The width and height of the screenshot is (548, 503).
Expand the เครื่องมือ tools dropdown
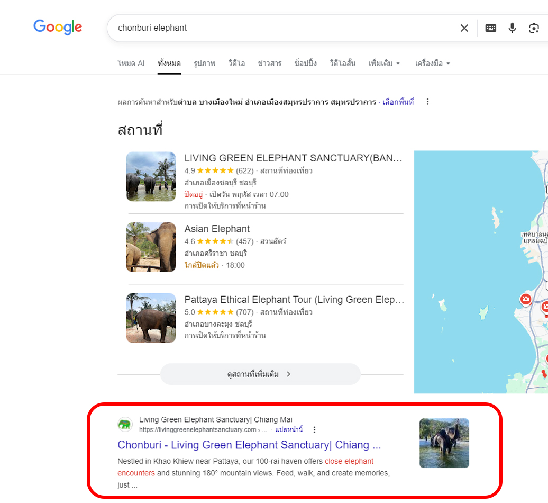coord(432,64)
